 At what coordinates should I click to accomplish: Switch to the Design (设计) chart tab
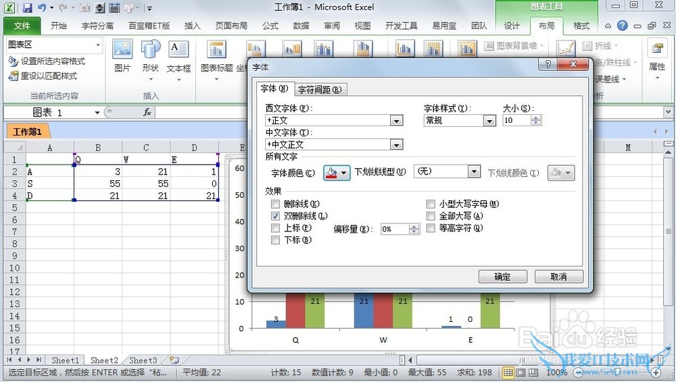[x=512, y=26]
